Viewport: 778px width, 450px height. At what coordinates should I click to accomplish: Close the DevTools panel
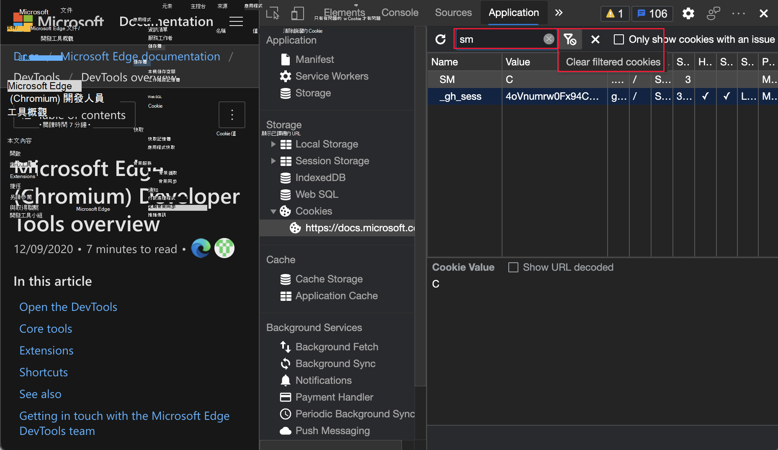click(x=763, y=13)
